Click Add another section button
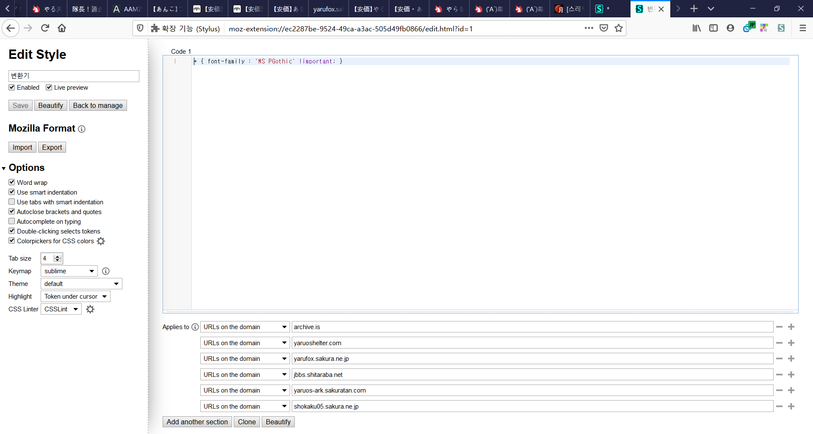 [x=197, y=422]
